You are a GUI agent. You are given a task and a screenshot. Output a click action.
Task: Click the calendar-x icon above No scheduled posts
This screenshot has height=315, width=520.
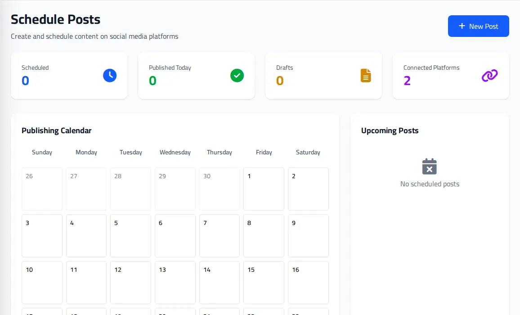(430, 166)
